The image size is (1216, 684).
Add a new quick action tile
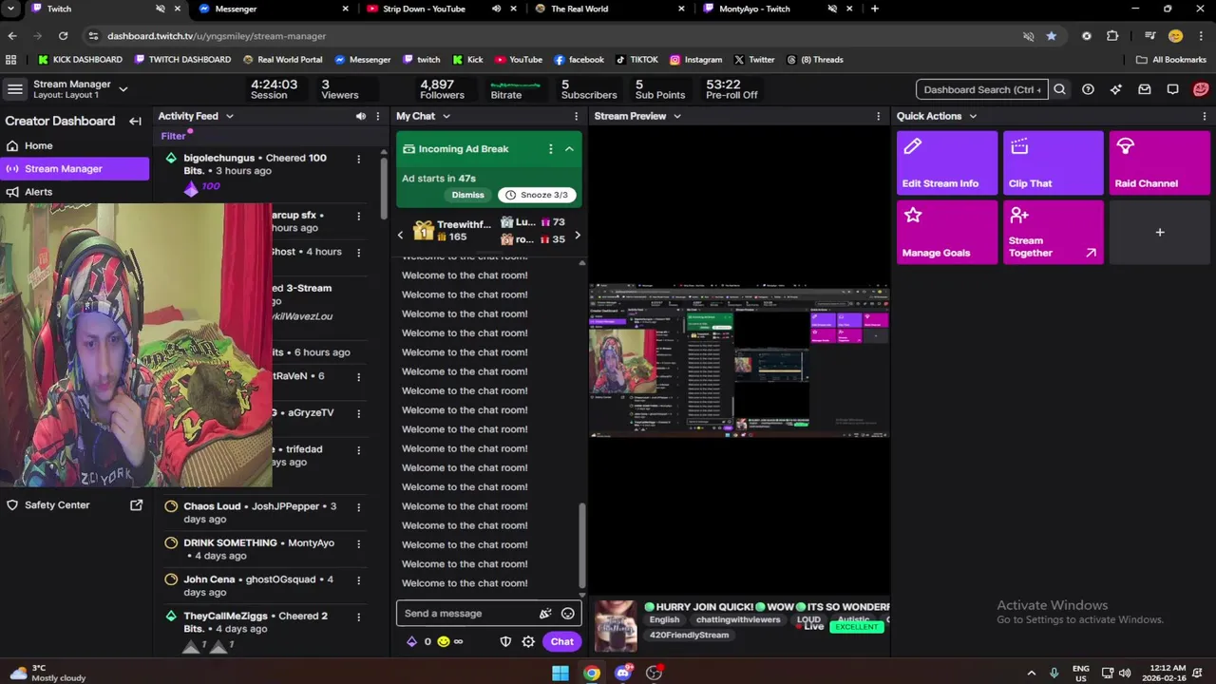point(1160,232)
